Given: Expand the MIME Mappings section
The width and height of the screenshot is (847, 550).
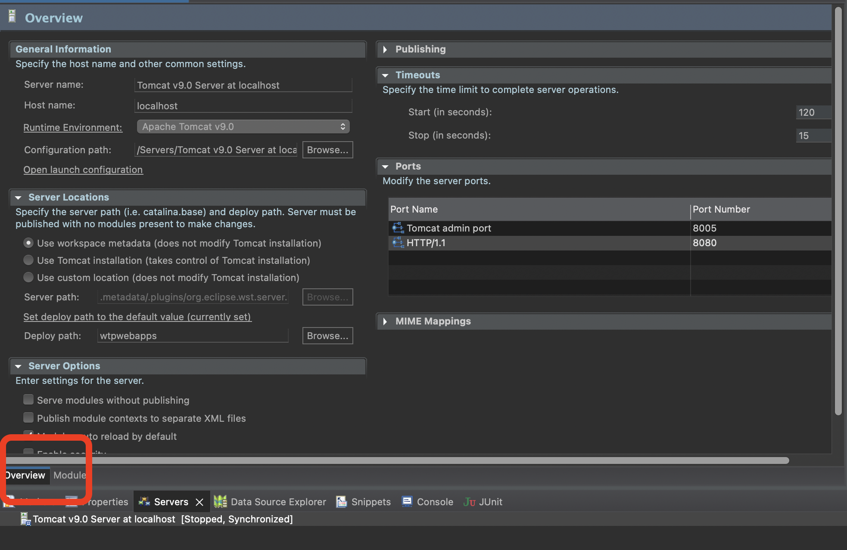Looking at the screenshot, I should (385, 321).
